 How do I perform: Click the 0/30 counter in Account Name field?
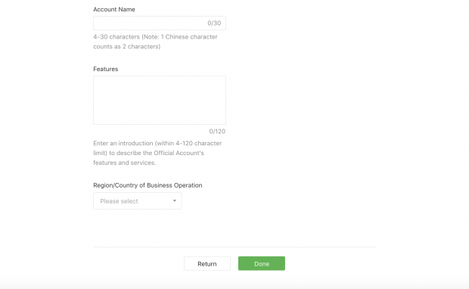[214, 23]
